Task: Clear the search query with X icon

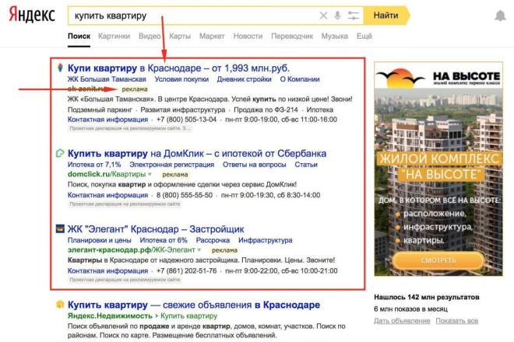Action: [x=323, y=16]
